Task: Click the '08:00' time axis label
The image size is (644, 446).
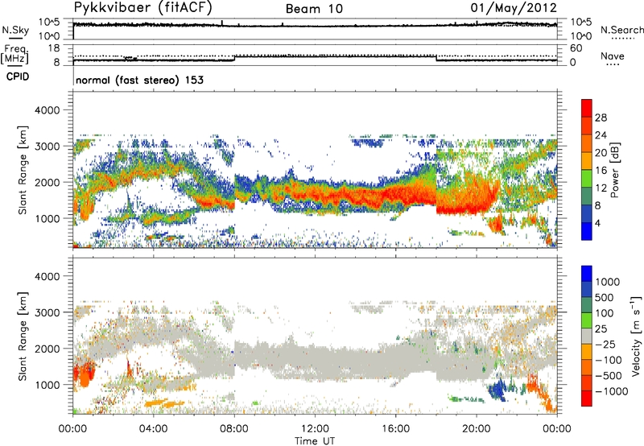Action: [234, 429]
